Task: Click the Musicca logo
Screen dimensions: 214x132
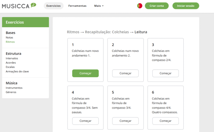Action: coord(19,6)
